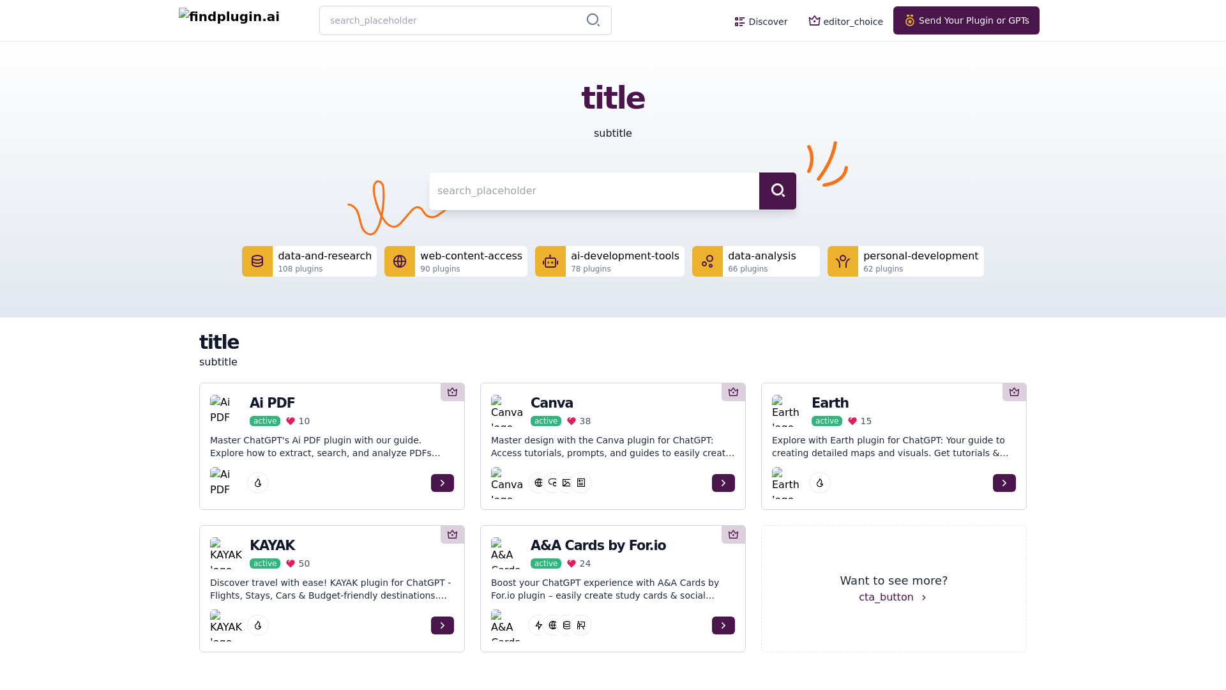Open Canva card with arrow button
This screenshot has width=1226, height=690.
point(723,483)
